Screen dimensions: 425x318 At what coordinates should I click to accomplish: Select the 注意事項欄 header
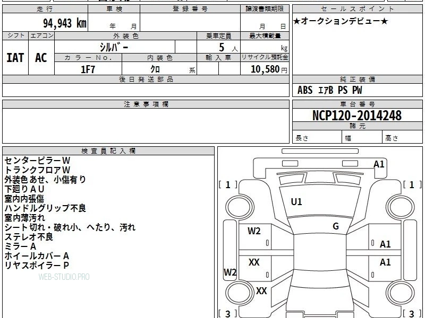pos(146,104)
